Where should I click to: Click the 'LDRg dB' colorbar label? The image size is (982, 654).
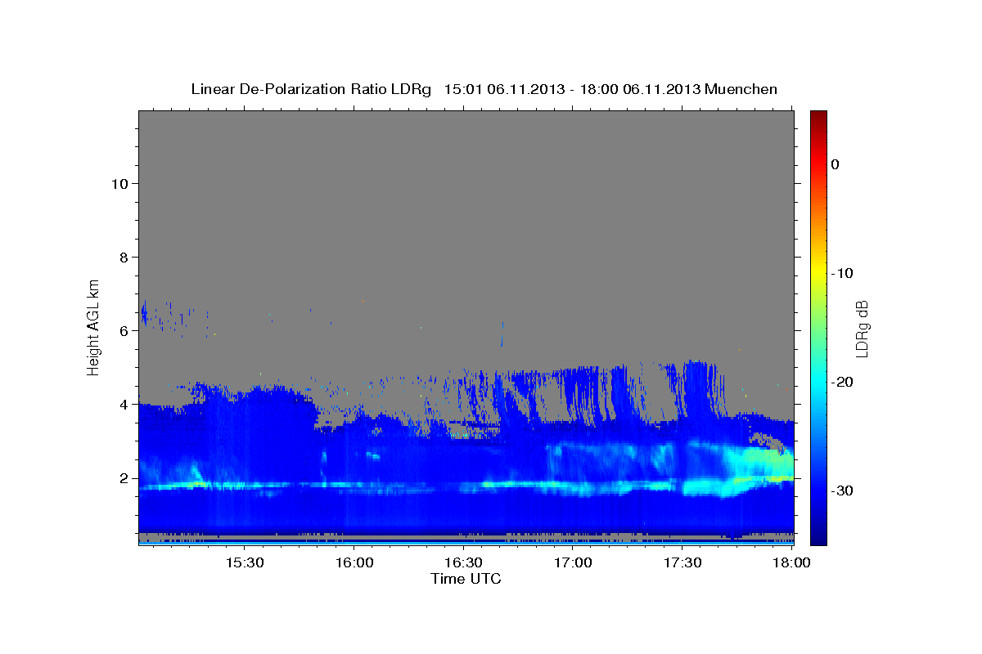coord(862,328)
